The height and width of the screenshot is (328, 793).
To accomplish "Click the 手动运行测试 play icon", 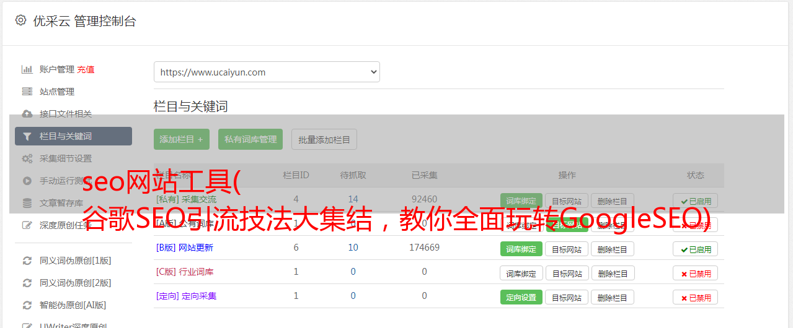I will pos(27,181).
